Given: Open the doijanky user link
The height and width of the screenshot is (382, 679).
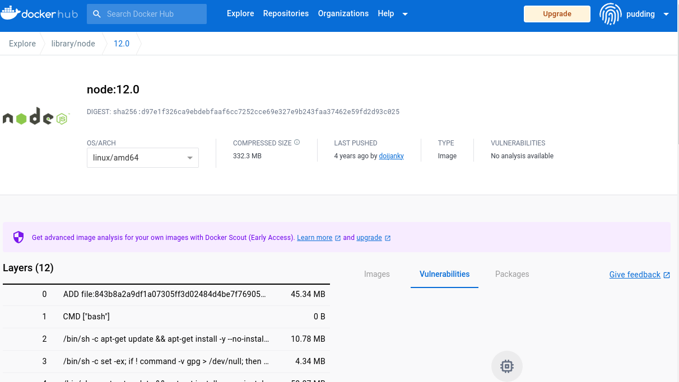Looking at the screenshot, I should tap(391, 156).
